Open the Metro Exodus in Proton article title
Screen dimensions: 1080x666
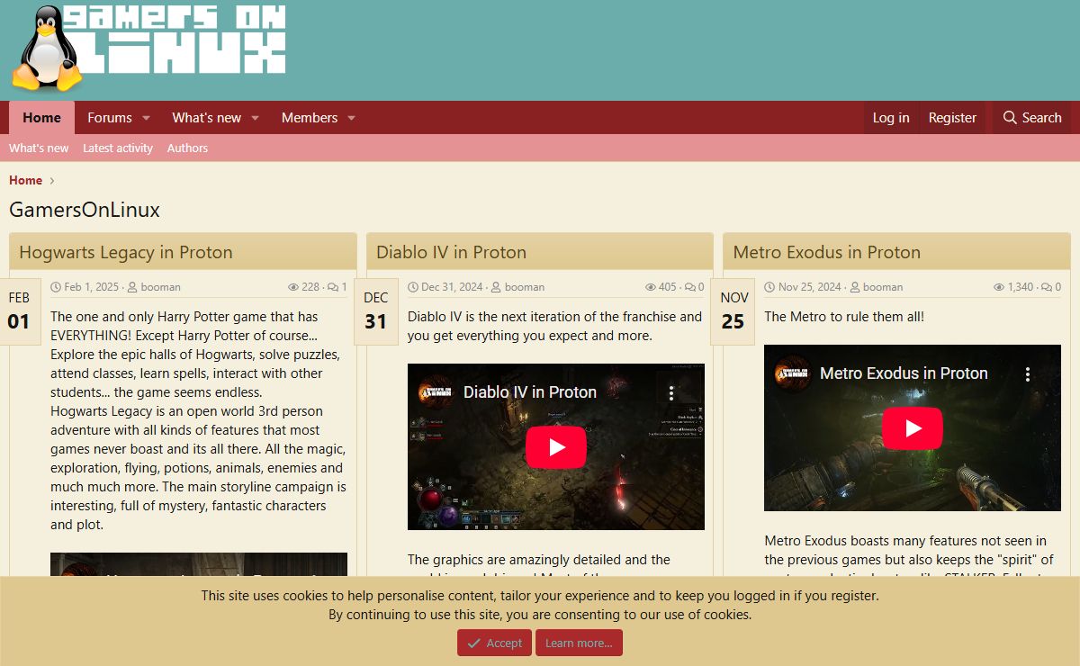(826, 252)
